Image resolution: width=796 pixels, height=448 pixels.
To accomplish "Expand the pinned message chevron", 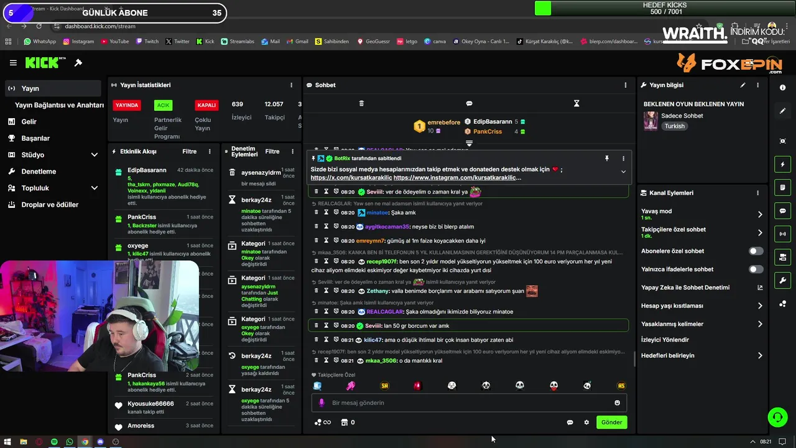I will [623, 172].
